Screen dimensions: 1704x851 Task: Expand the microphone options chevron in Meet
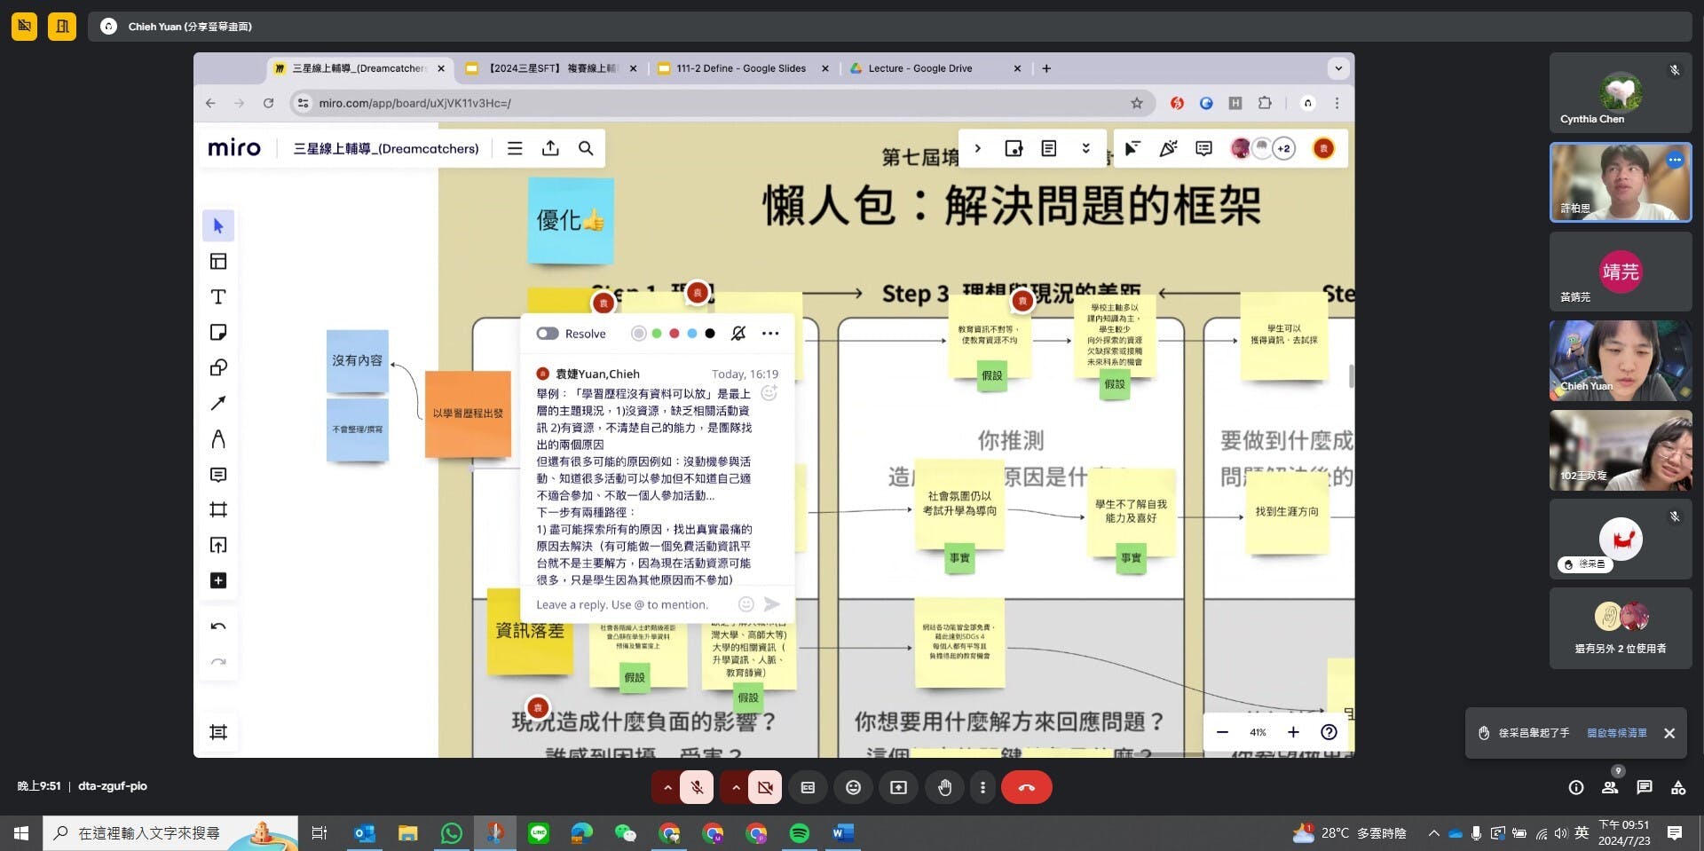(x=667, y=787)
